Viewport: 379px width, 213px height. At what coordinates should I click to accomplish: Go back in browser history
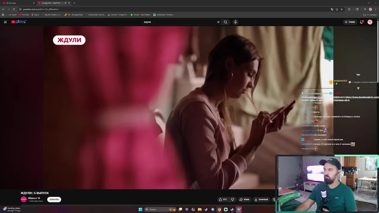tap(3, 9)
